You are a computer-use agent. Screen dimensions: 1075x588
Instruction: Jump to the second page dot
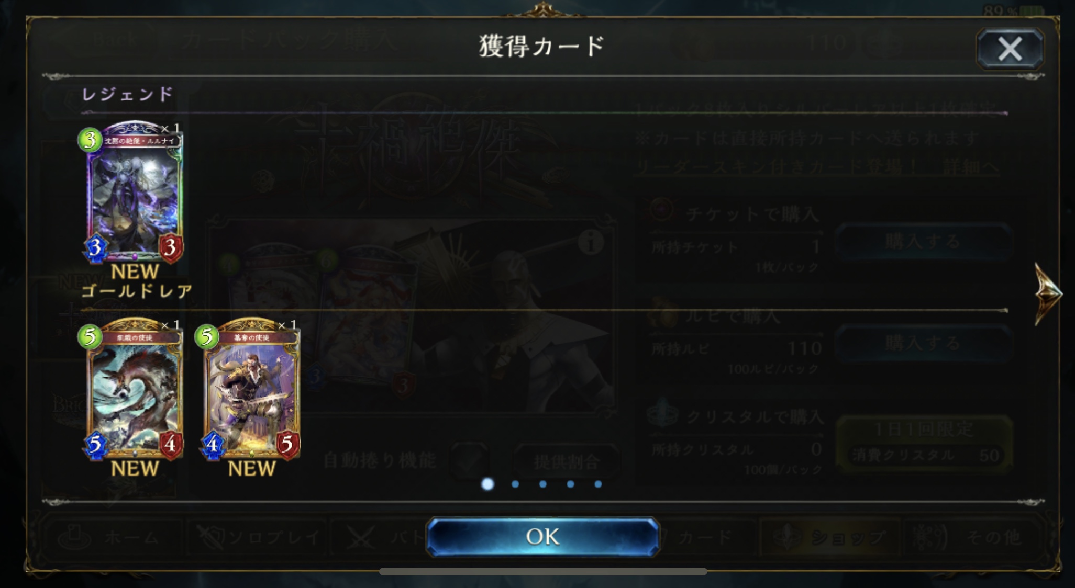pyautogui.click(x=515, y=484)
